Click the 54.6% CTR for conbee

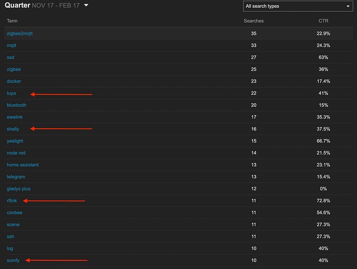[323, 213]
